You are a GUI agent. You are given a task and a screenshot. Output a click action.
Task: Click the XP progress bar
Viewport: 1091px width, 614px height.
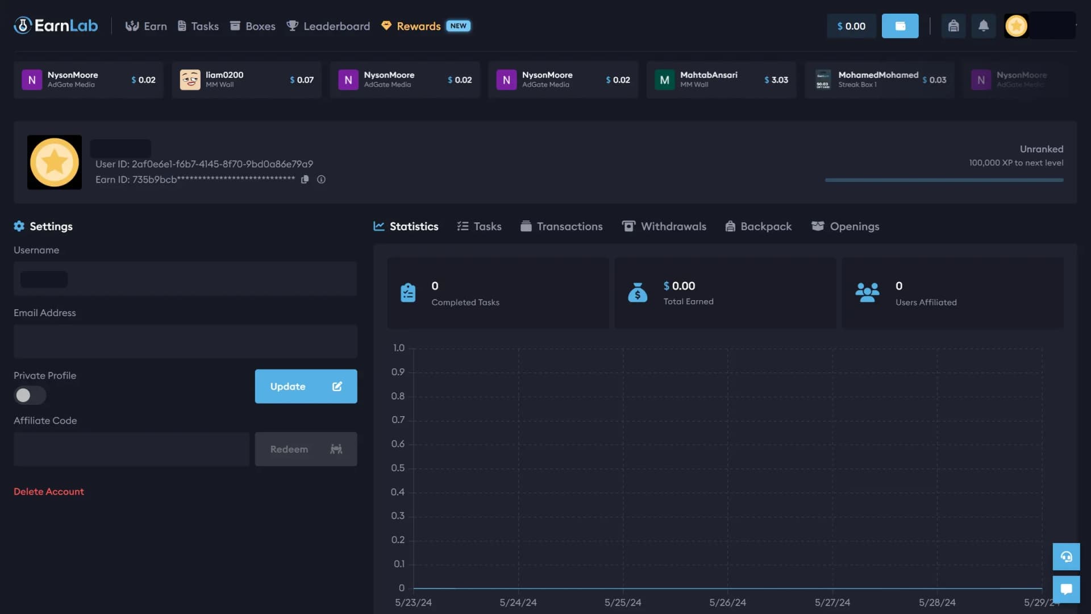944,180
